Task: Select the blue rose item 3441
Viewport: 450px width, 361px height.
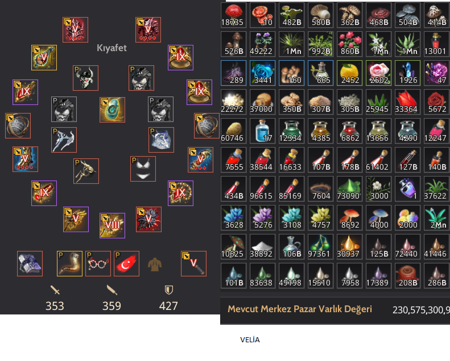Action: point(263,73)
